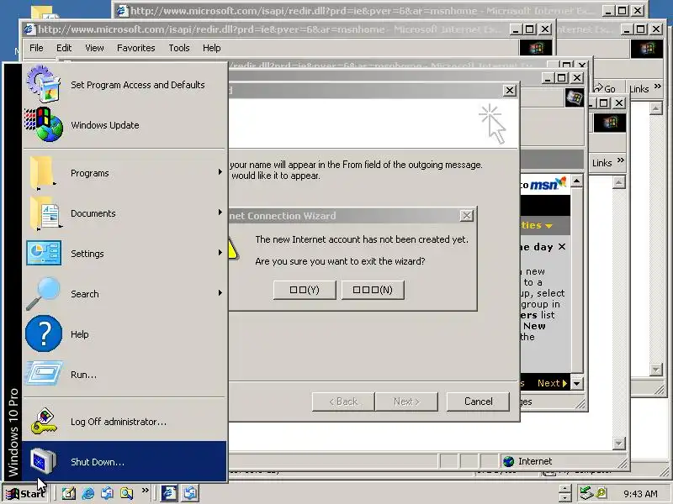Open Help menu in Internet Explorer
673x504 pixels.
coord(212,48)
